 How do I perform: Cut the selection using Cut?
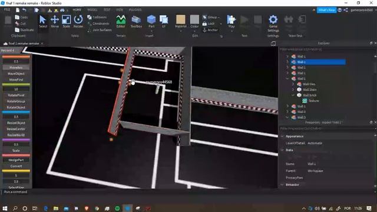[20, 24]
